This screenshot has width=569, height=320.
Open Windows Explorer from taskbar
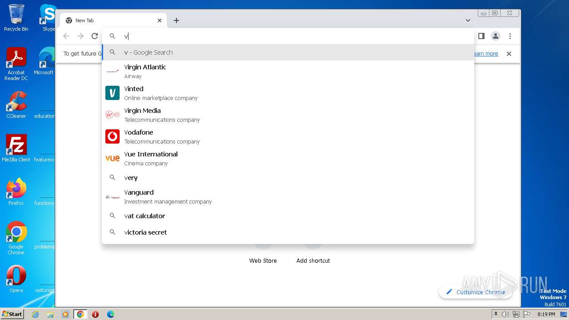click(x=50, y=314)
